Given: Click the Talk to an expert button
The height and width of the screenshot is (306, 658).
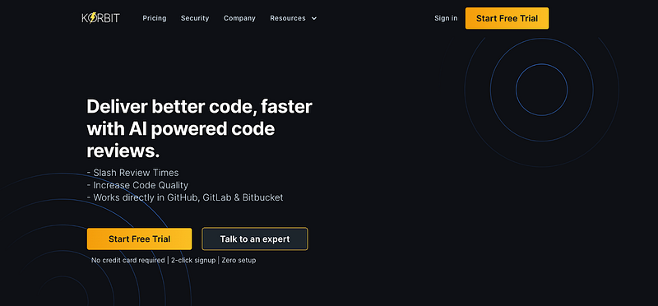Looking at the screenshot, I should coord(255,239).
